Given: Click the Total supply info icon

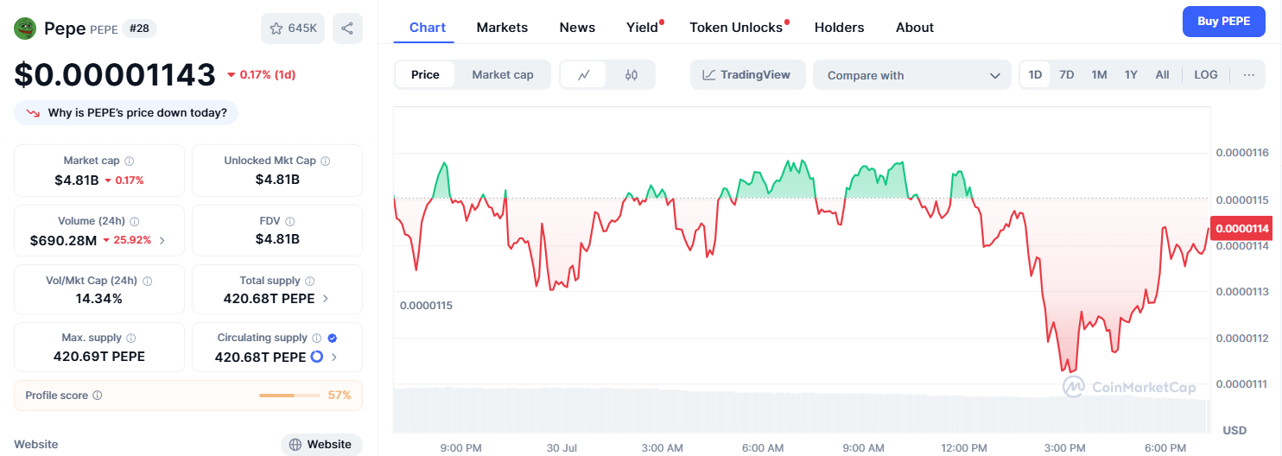Looking at the screenshot, I should tap(310, 281).
